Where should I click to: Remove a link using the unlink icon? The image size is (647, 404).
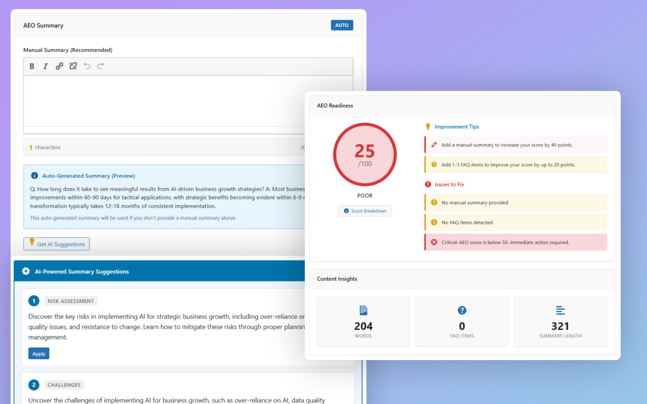[x=73, y=66]
